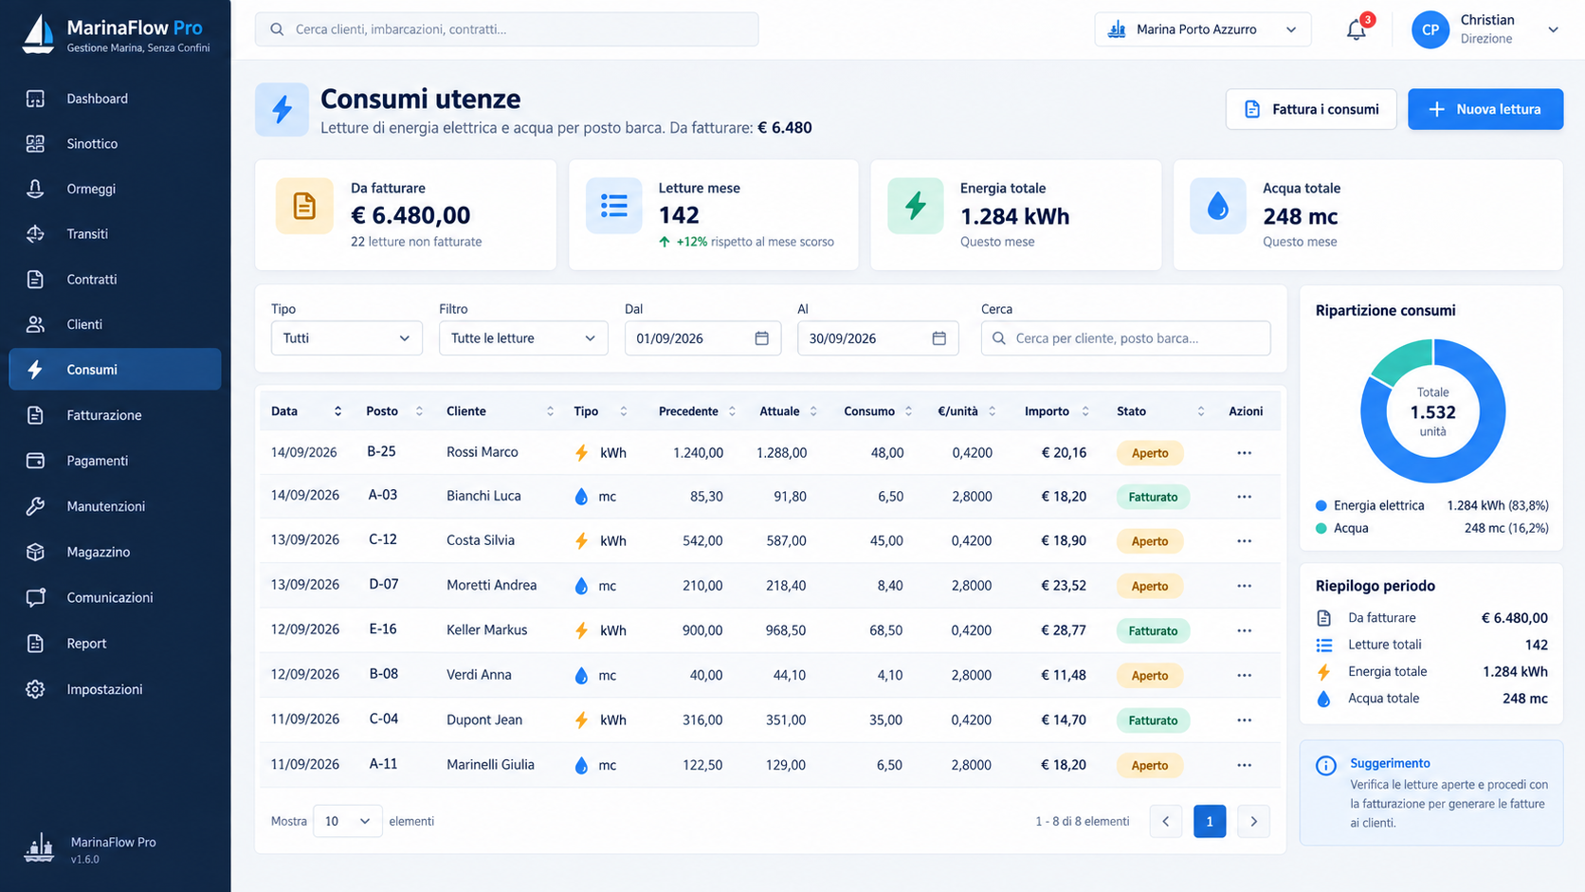
Task: Expand the user menu chevron beside Christian
Action: 1553,29
